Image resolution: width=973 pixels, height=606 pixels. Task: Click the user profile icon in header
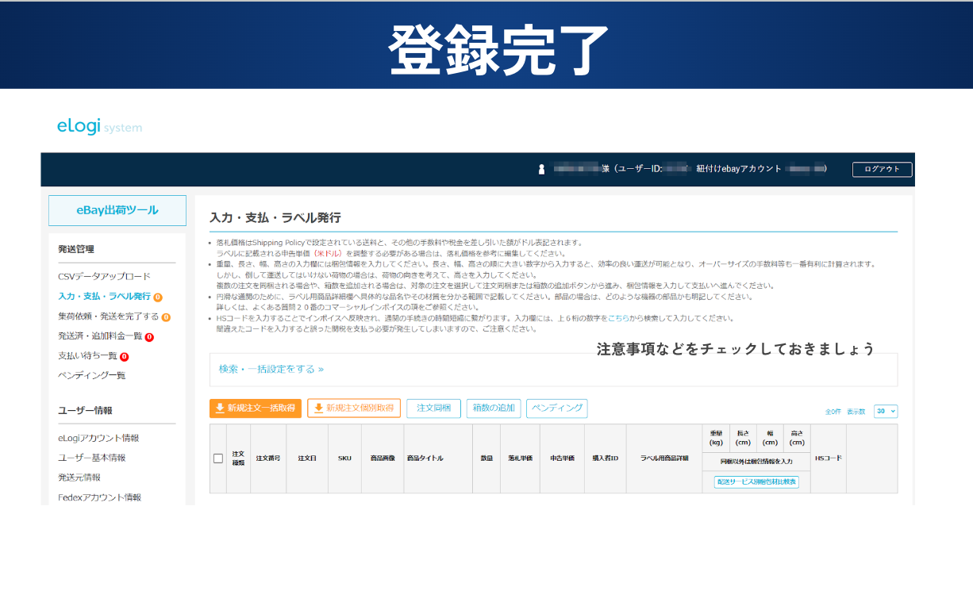(542, 169)
